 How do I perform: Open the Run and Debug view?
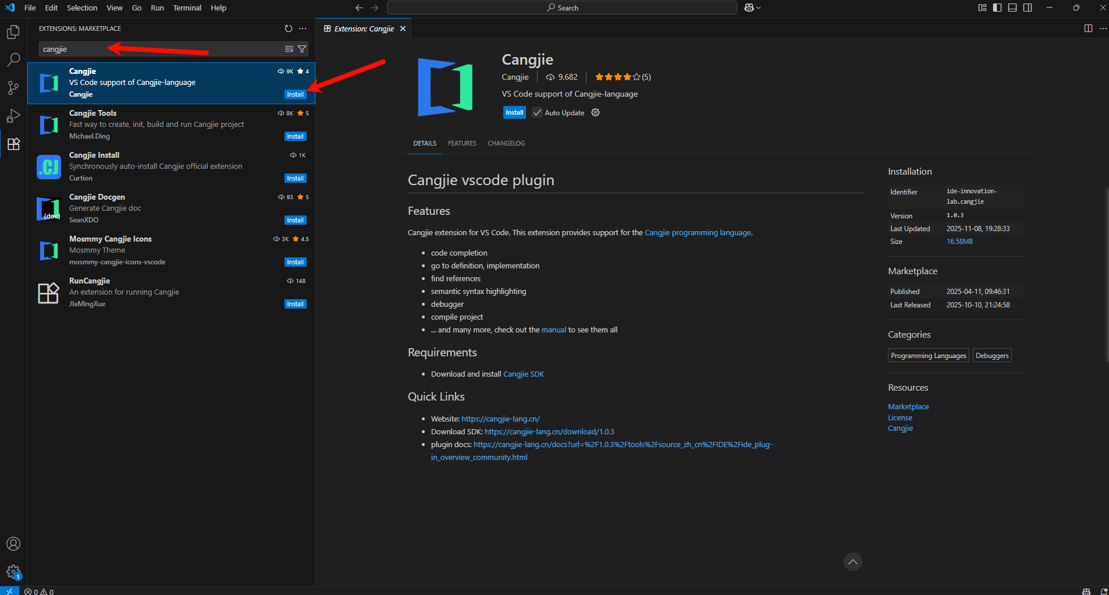tap(13, 115)
